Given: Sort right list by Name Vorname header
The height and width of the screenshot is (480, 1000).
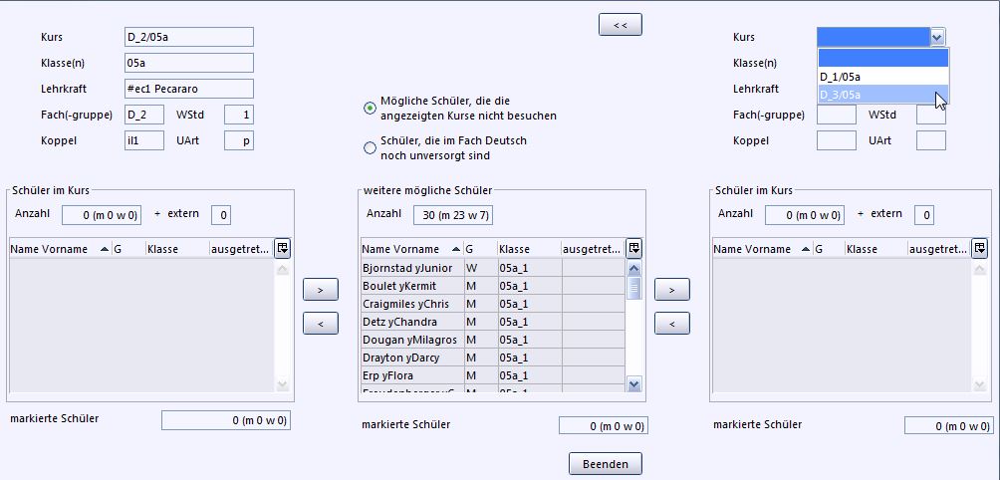Looking at the screenshot, I should pyautogui.click(x=763, y=249).
